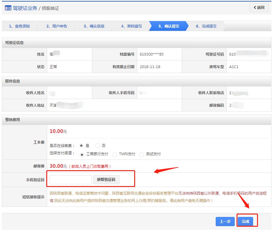
Task: Select the active step 5、确认提交
Action: [169, 26]
